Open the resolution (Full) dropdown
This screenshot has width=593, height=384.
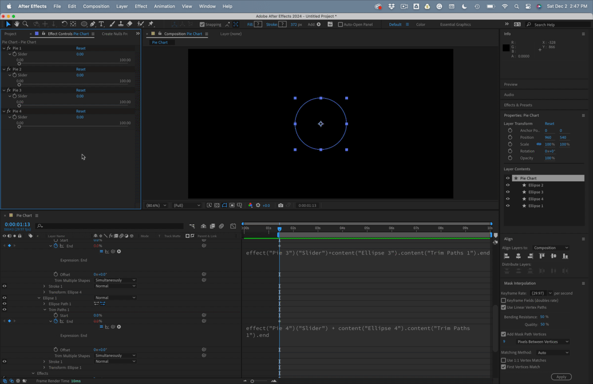[187, 205]
